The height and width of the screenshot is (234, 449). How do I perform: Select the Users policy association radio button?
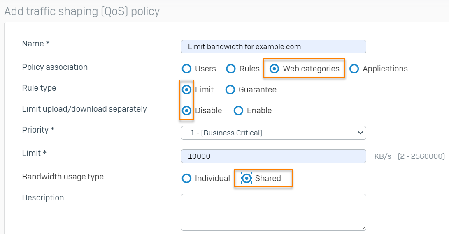point(187,69)
